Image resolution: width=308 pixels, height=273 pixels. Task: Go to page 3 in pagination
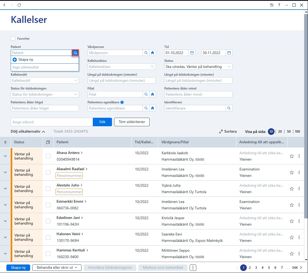tap(256, 267)
